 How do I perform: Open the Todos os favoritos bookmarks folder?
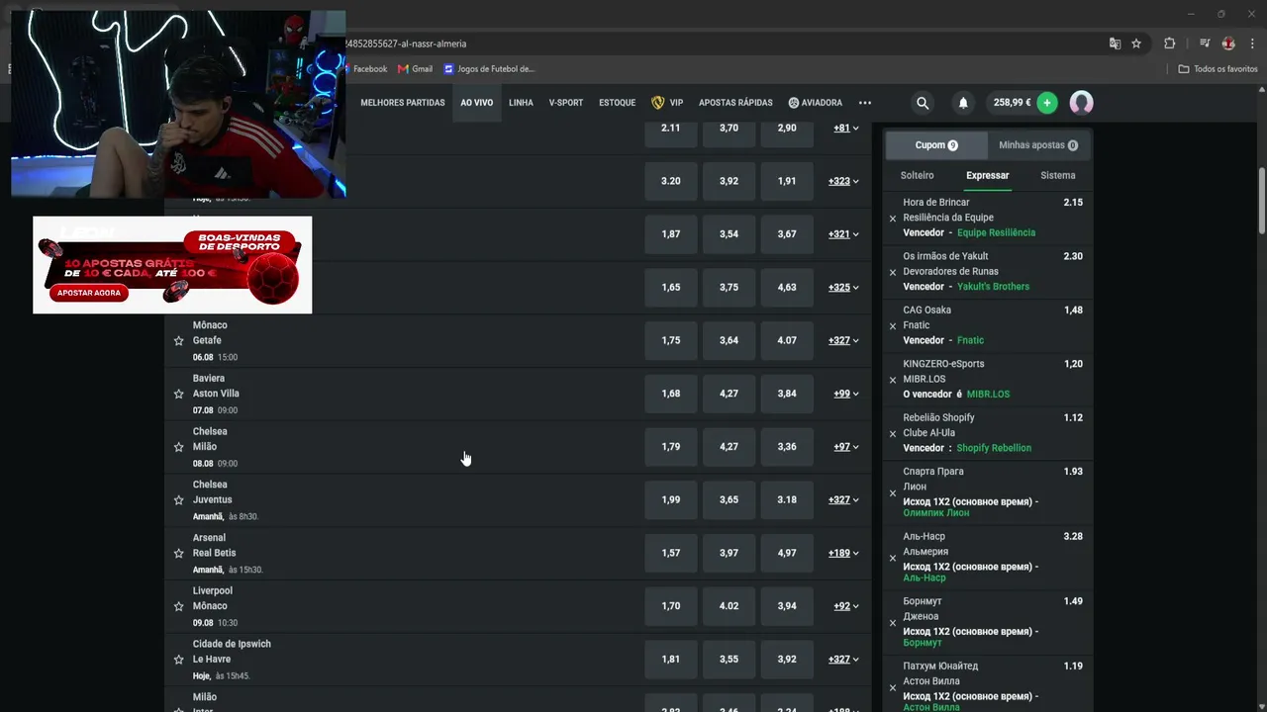tap(1218, 69)
